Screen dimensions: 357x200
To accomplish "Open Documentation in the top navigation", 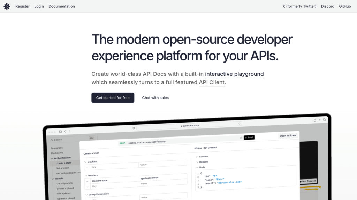I will [61, 6].
